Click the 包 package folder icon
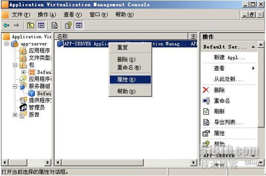266x176 pixels. click(x=23, y=65)
